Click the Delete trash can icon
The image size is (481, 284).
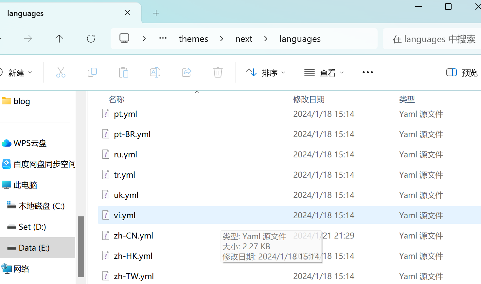tap(218, 72)
